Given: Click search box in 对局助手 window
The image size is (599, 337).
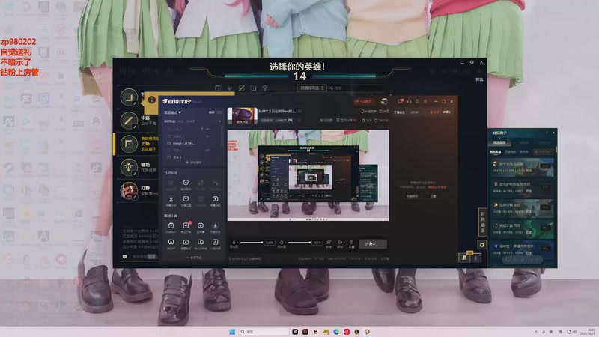Looking at the screenshot, I should (x=544, y=152).
